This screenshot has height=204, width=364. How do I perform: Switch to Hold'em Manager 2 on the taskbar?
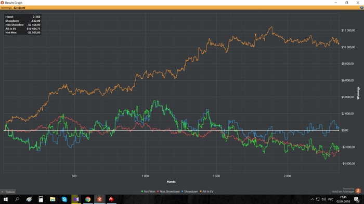pos(100,199)
